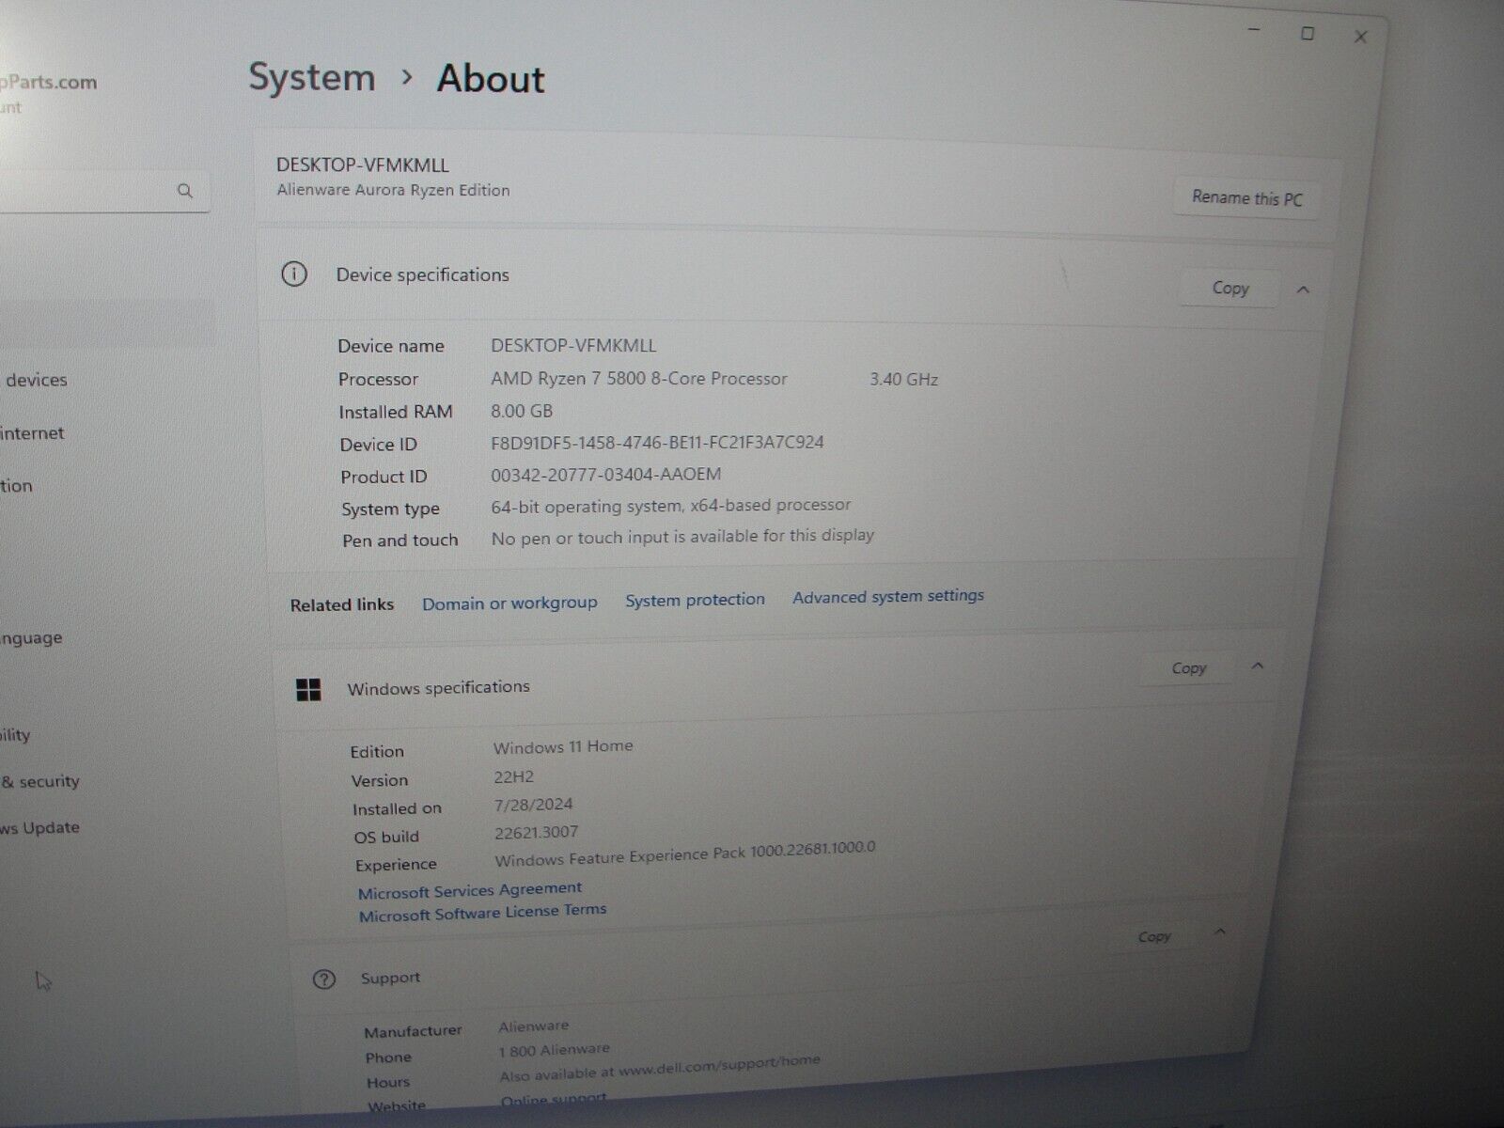
Task: Collapse the Windows specifications section
Action: pyautogui.click(x=1258, y=666)
